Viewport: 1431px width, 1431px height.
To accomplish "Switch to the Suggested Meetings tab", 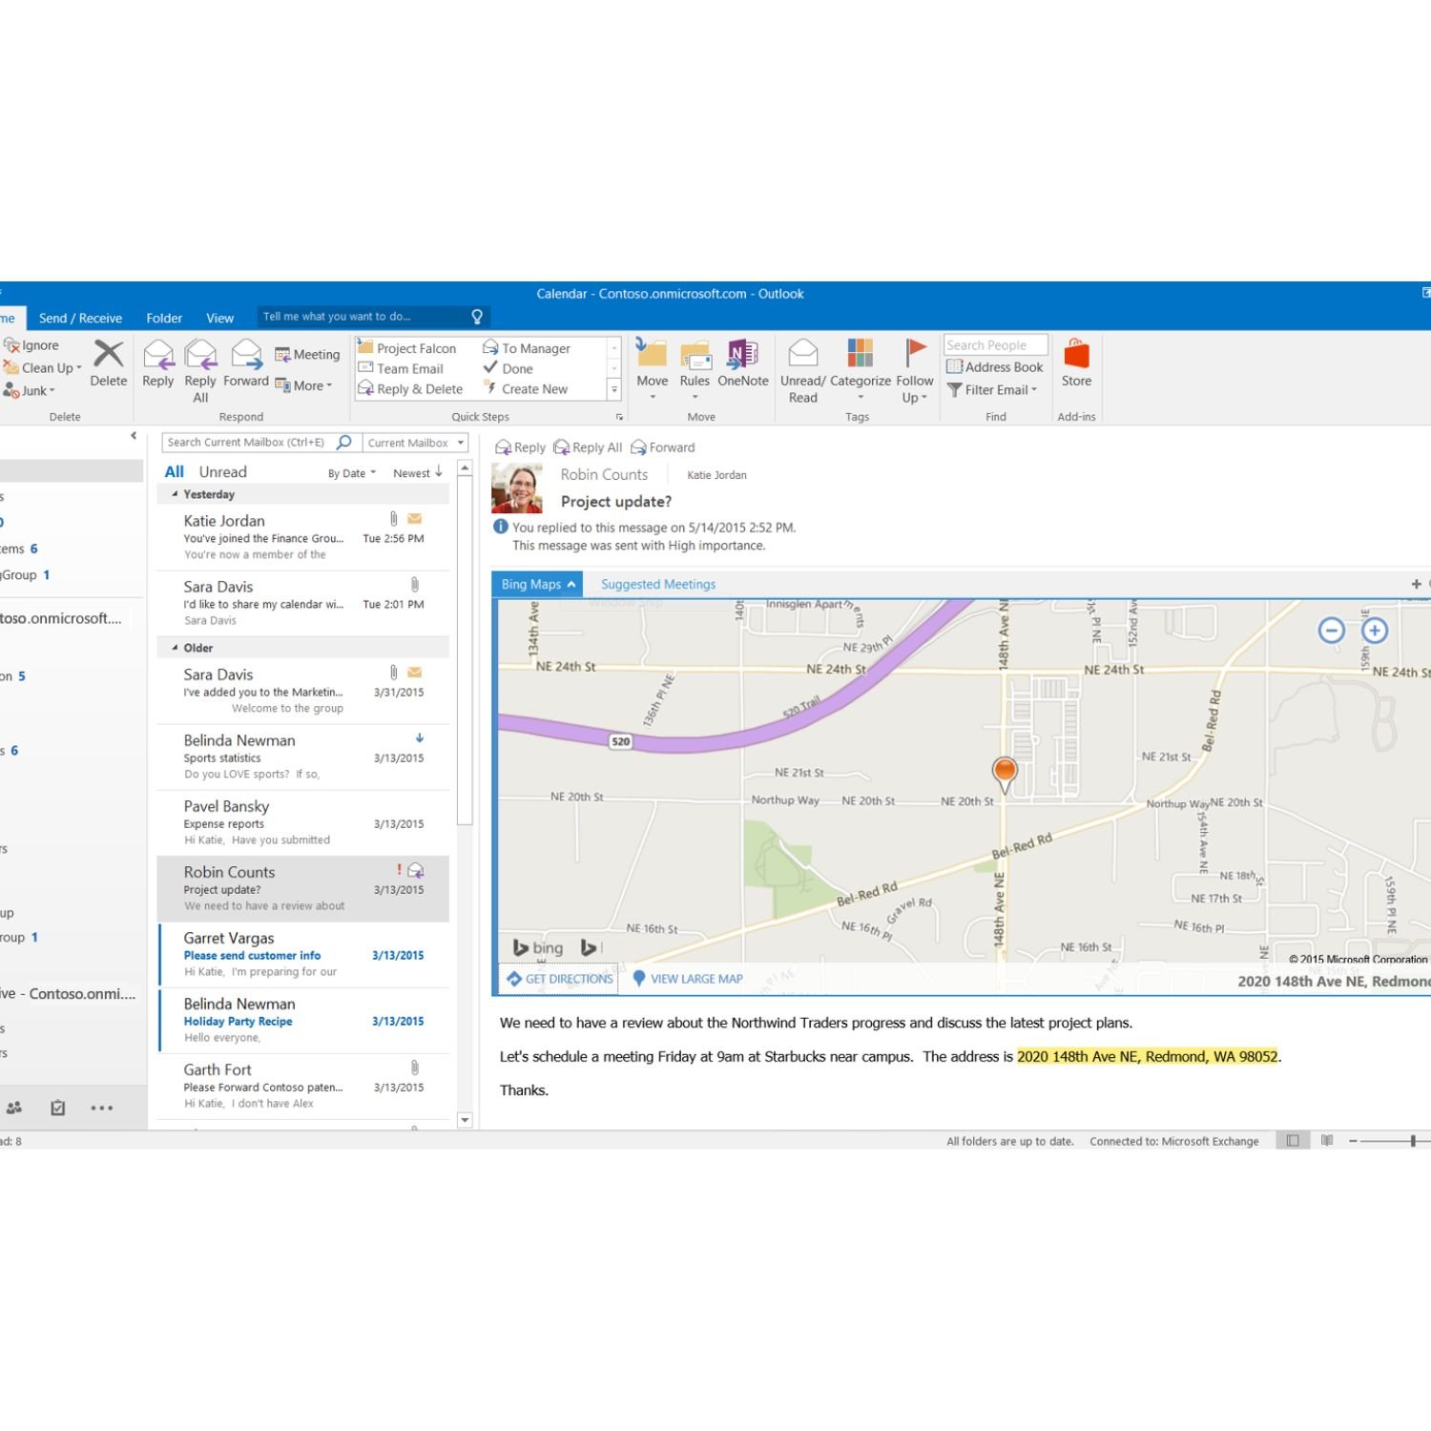I will pos(657,584).
